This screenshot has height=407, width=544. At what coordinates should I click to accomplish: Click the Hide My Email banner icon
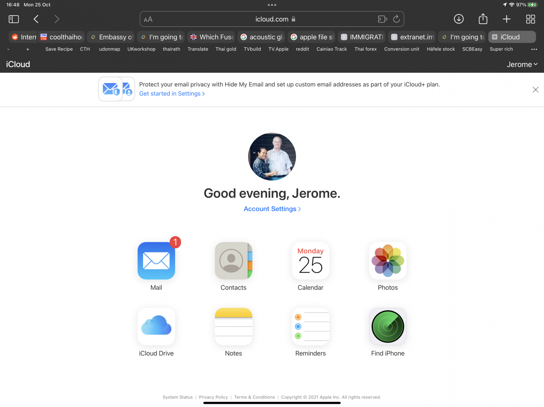pos(116,89)
